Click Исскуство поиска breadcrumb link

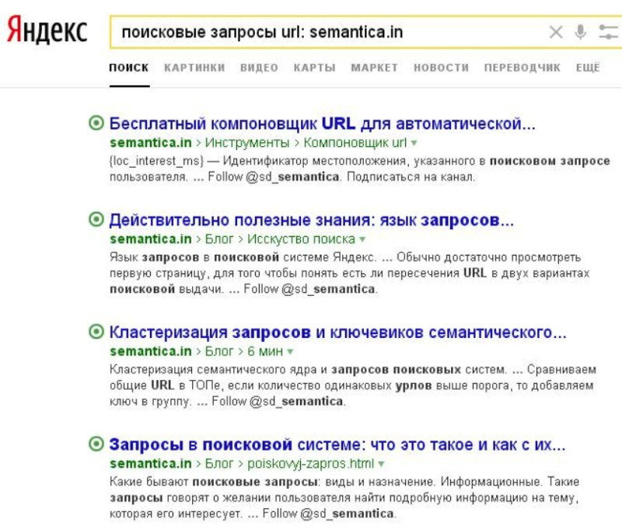point(301,239)
